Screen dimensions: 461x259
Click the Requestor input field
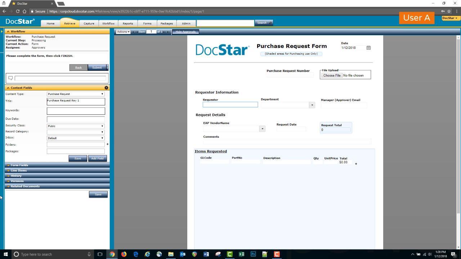230,105
